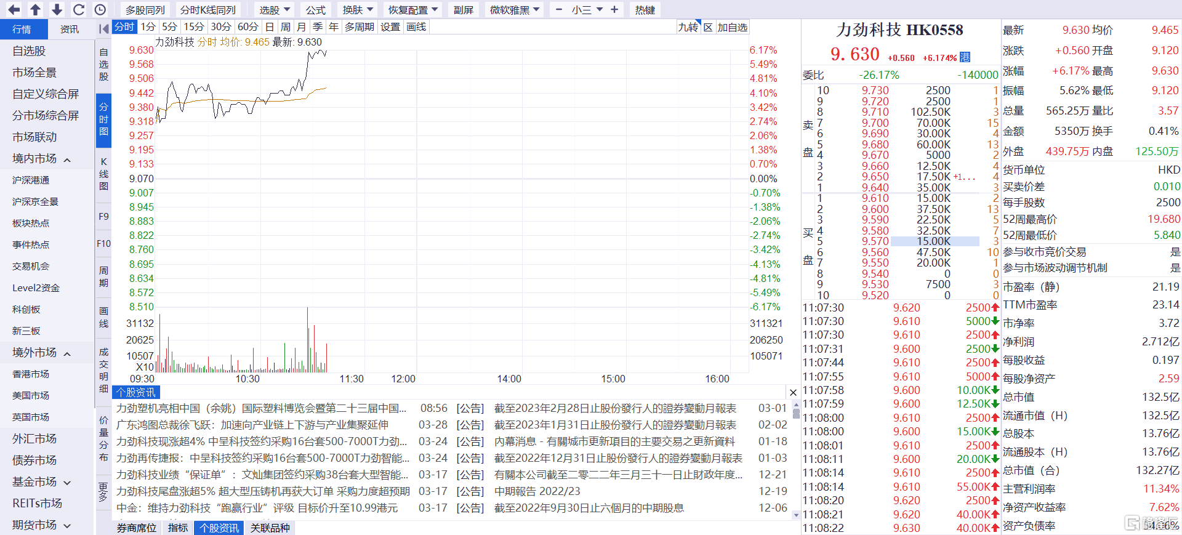The height and width of the screenshot is (535, 1182).
Task: Open the 多周期 multi-period view
Action: pos(360,27)
